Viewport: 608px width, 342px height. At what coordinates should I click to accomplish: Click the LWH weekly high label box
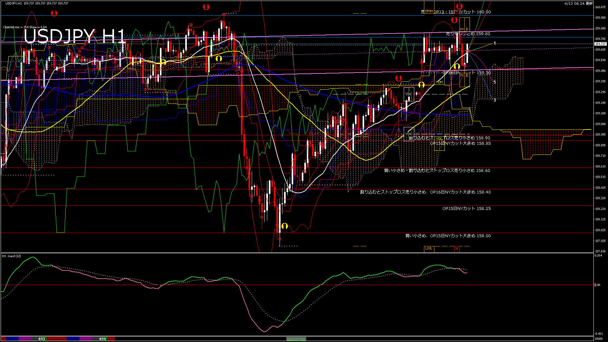[429, 11]
